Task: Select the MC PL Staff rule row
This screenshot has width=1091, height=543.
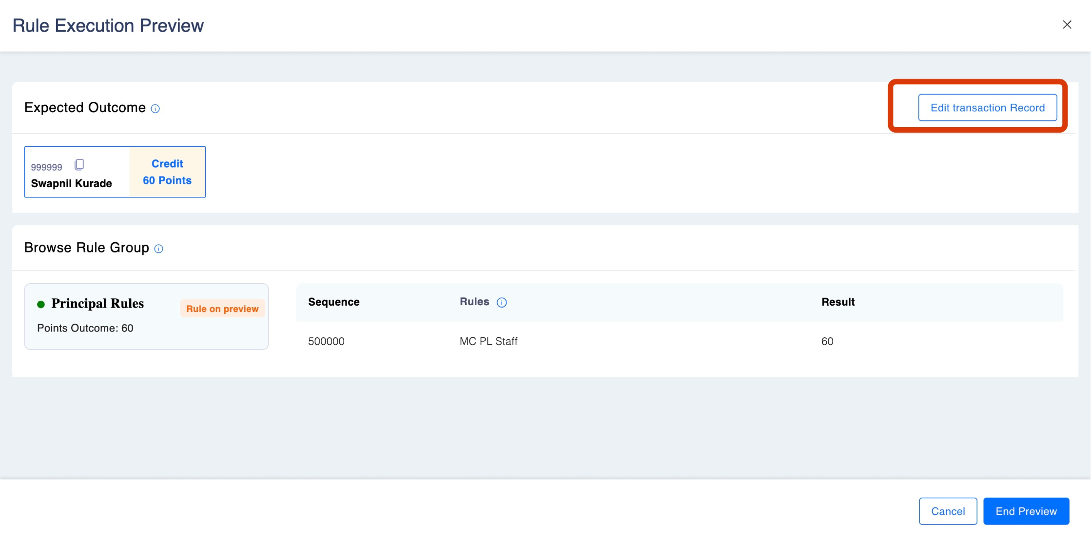Action: 488,342
